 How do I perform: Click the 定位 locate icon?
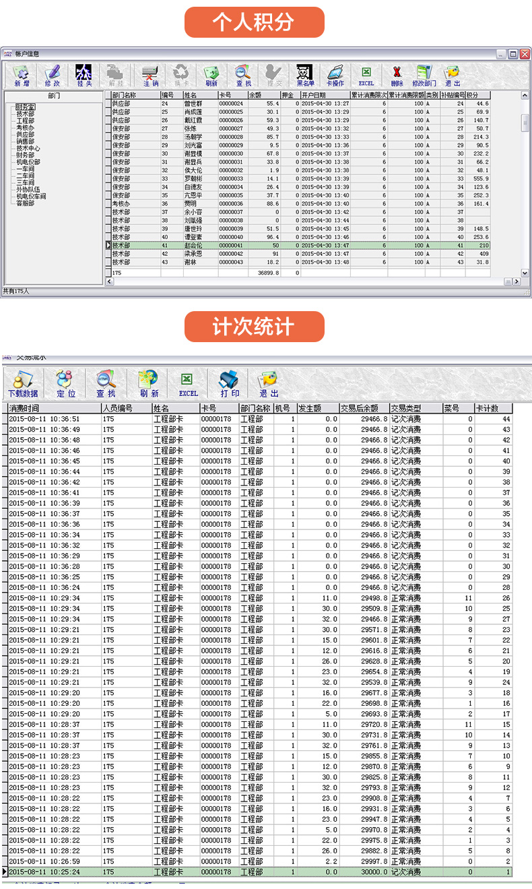click(65, 383)
